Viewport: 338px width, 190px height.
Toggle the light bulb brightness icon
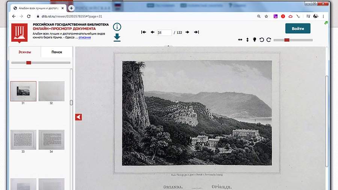click(x=254, y=40)
